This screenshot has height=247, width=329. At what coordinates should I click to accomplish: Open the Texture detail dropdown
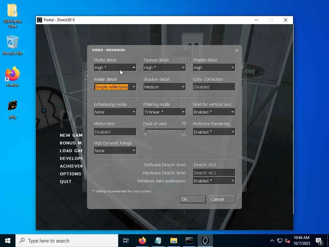pos(164,68)
